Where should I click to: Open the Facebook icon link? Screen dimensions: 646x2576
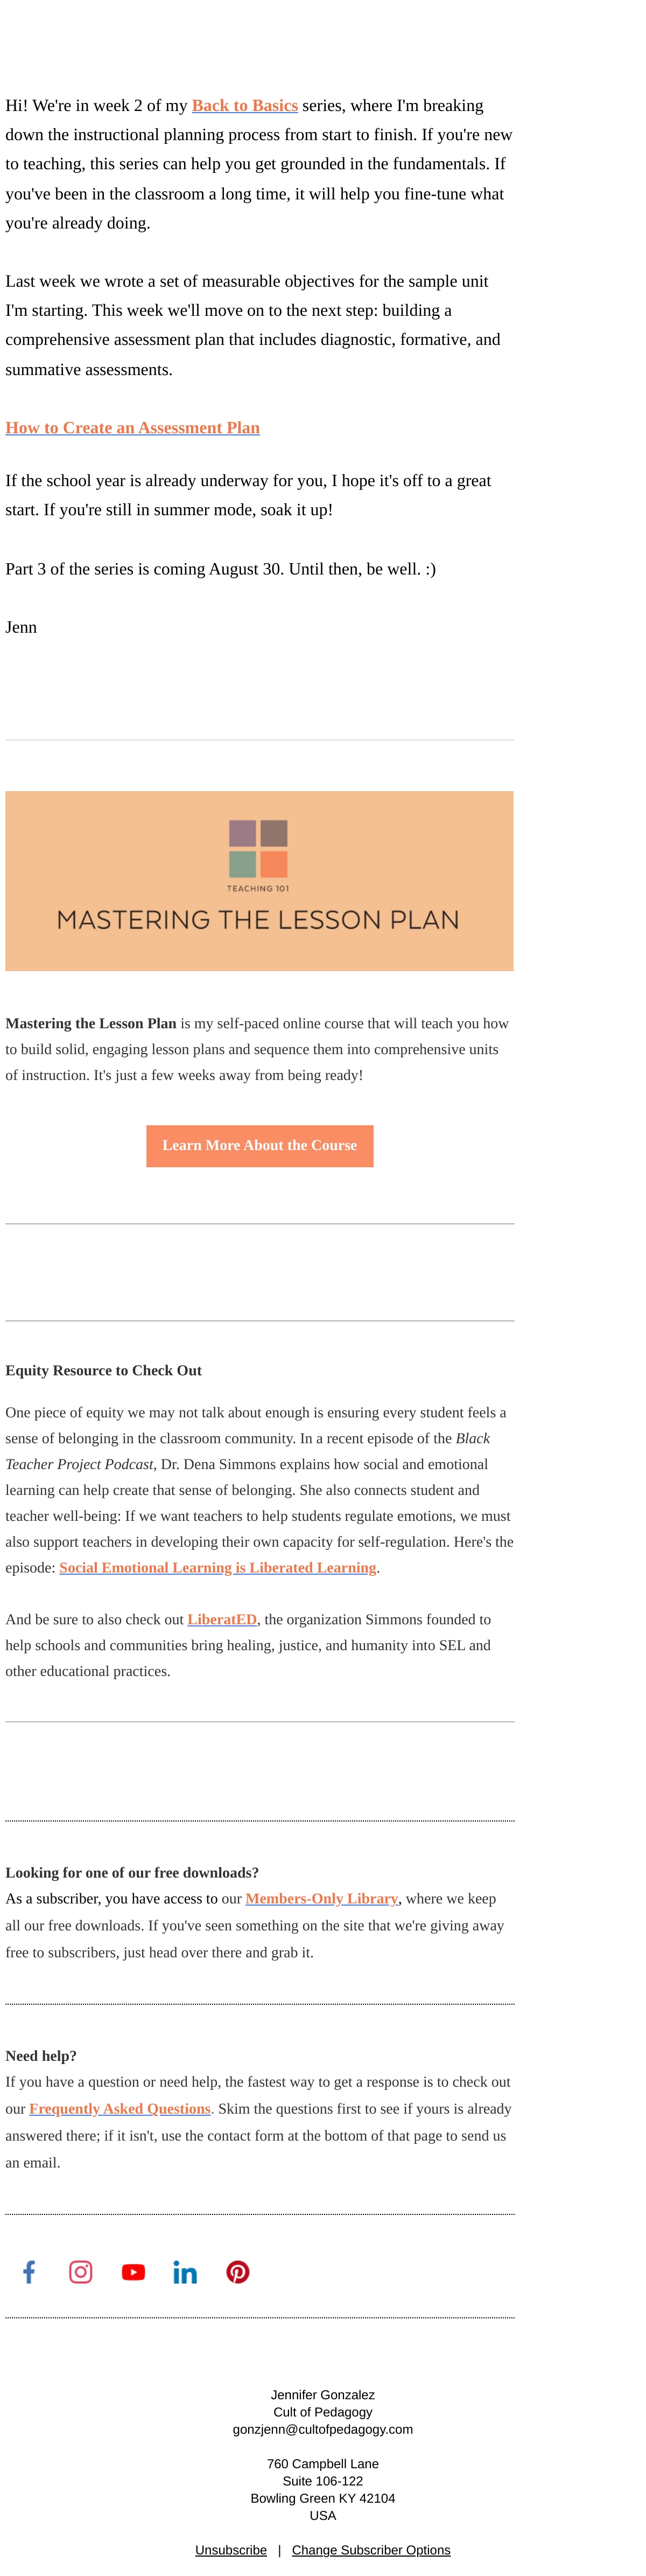pyautogui.click(x=29, y=2271)
